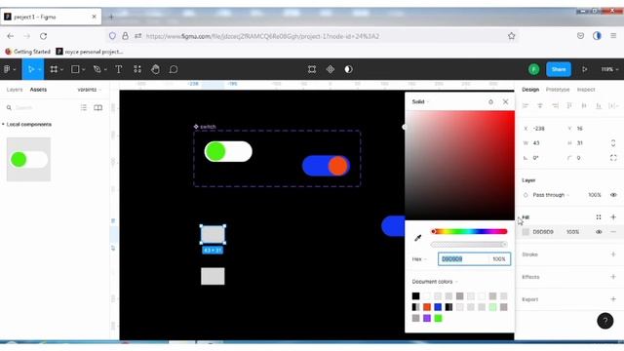Open the team library book icon

click(x=97, y=107)
